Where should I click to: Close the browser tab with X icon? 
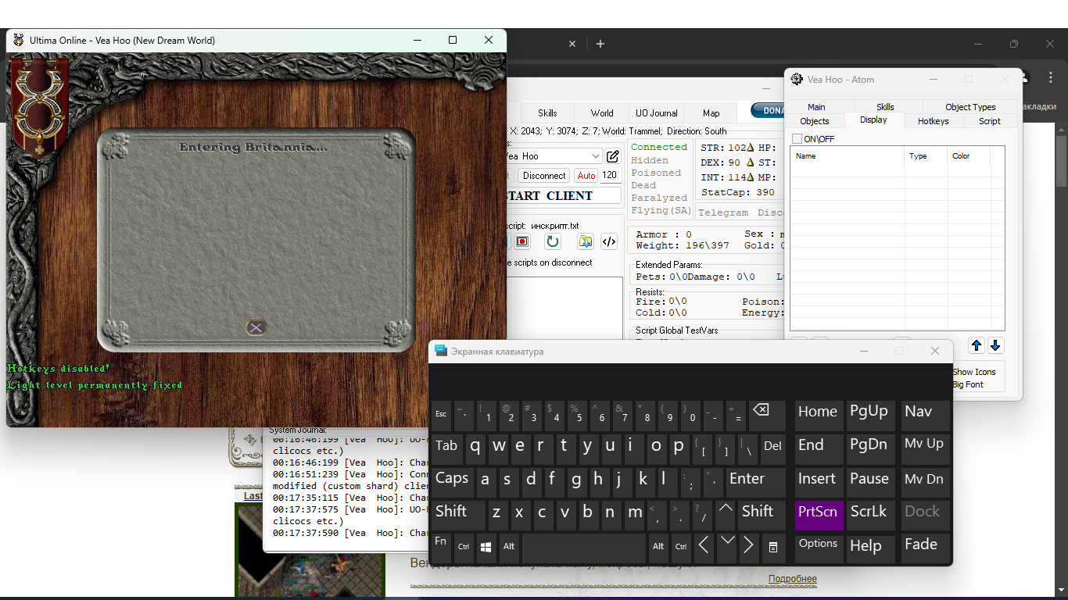coord(572,44)
